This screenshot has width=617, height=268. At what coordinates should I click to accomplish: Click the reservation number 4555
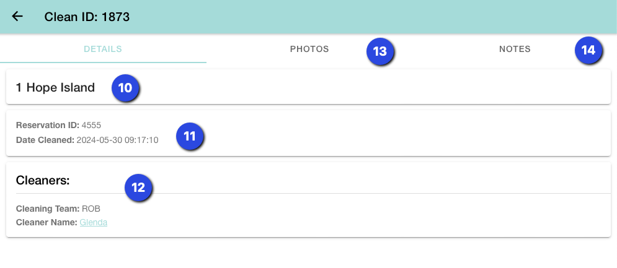[92, 126]
